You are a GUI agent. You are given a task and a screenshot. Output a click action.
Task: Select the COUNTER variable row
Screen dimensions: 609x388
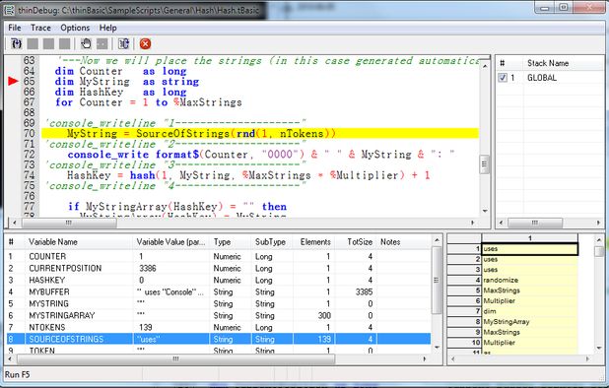(219, 256)
